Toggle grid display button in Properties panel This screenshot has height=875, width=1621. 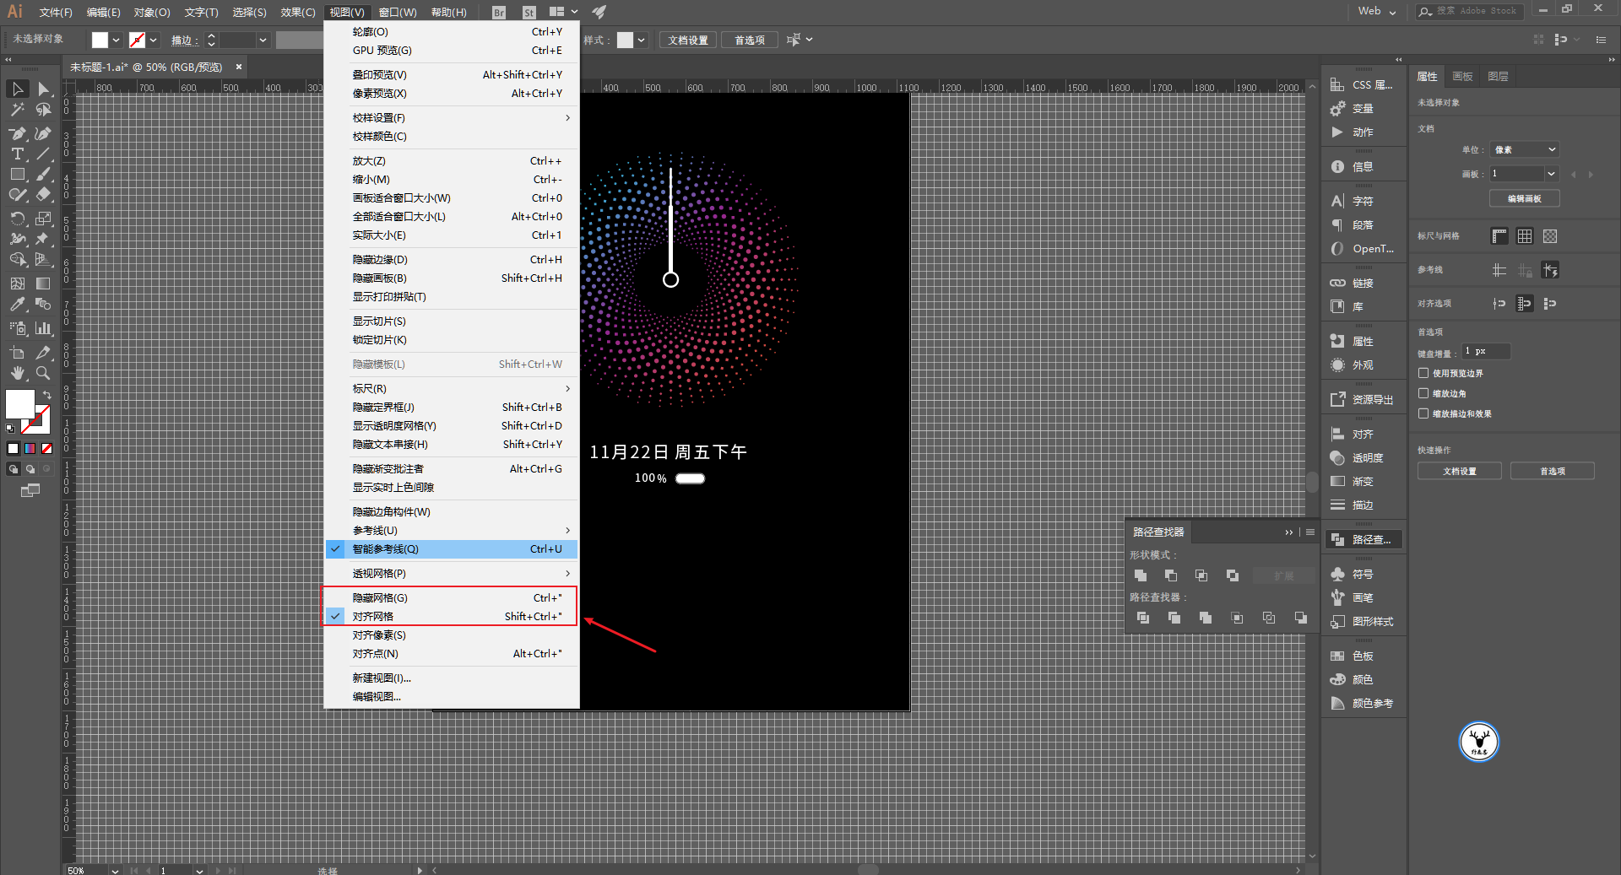pos(1525,236)
